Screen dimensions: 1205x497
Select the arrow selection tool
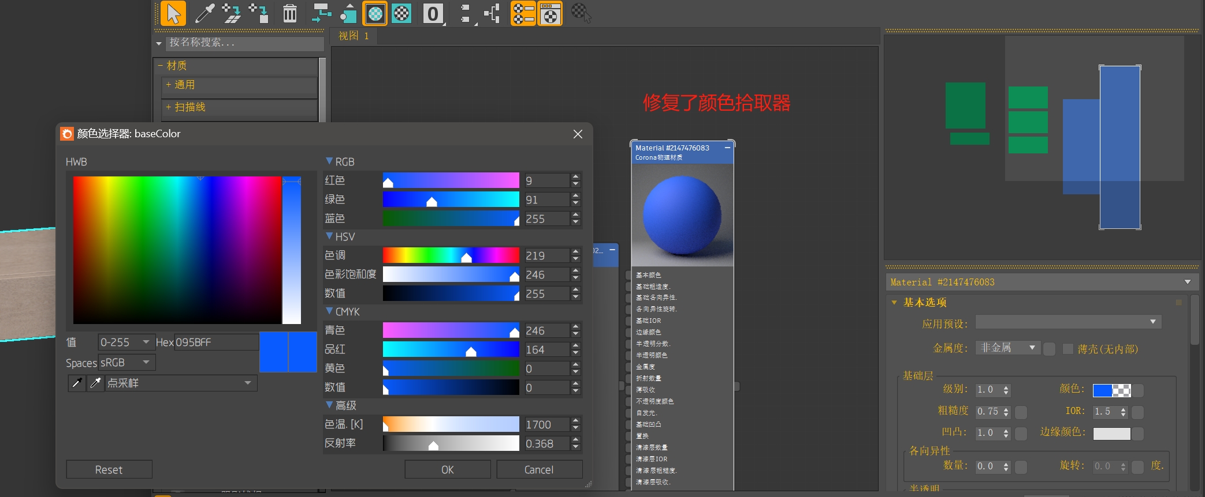click(x=173, y=13)
